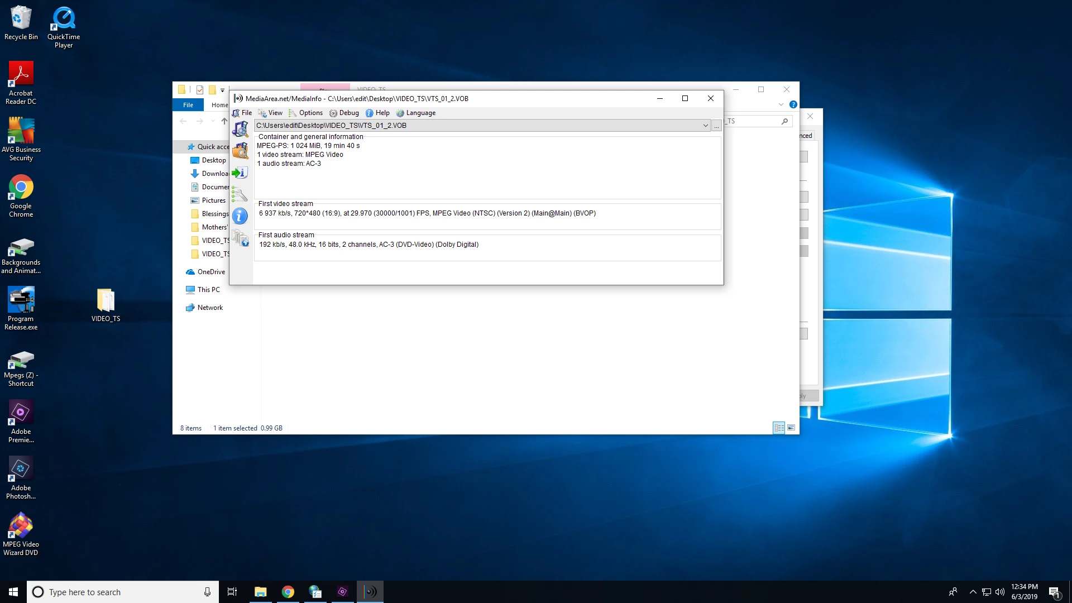The width and height of the screenshot is (1072, 603).
Task: Click the Open File sidebar icon in MediaInfo
Action: tap(240, 129)
